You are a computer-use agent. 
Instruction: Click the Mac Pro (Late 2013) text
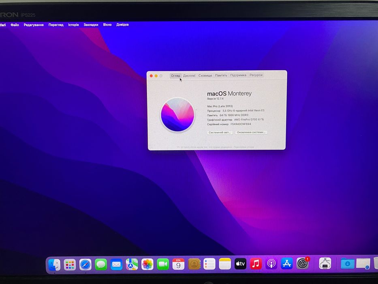click(x=220, y=106)
